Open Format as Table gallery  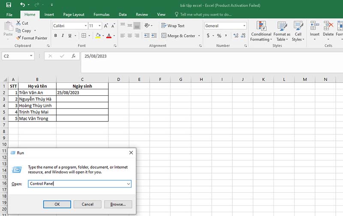coord(282,31)
